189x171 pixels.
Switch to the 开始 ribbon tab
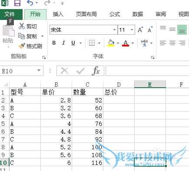point(35,14)
